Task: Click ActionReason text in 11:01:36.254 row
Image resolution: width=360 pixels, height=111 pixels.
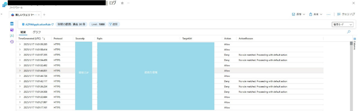Action: pyautogui.click(x=263, y=86)
